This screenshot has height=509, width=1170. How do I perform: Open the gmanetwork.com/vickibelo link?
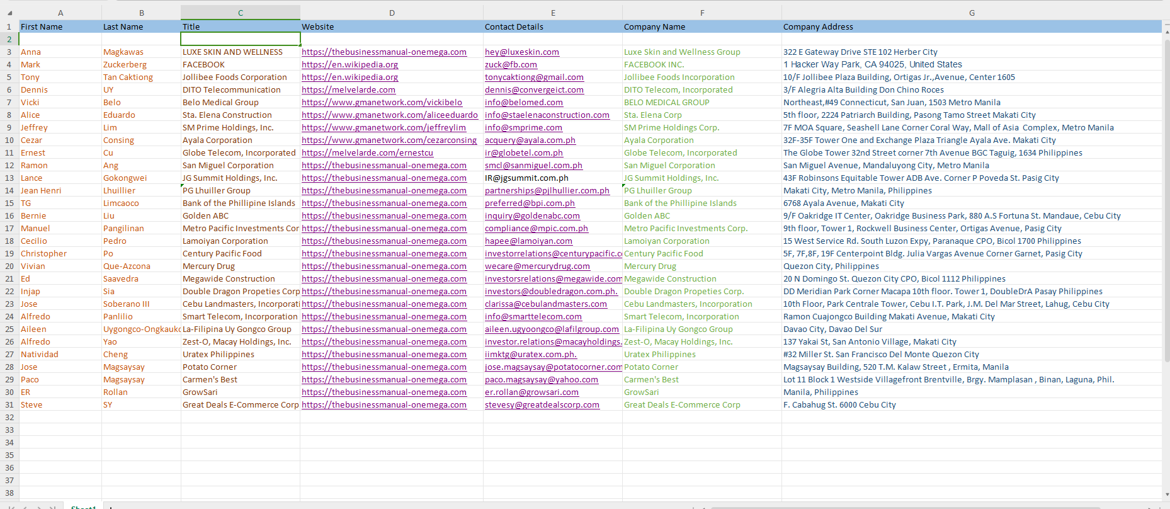(x=382, y=102)
